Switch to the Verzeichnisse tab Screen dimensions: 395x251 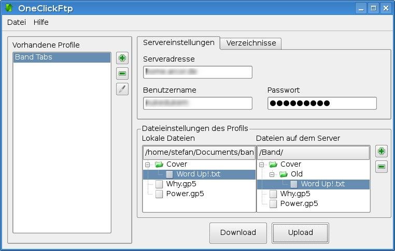(x=251, y=43)
